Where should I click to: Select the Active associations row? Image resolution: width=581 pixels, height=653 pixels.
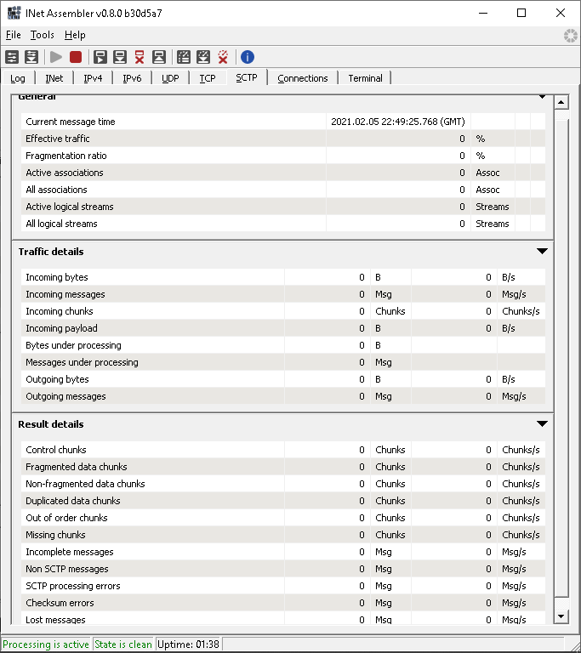tap(283, 173)
